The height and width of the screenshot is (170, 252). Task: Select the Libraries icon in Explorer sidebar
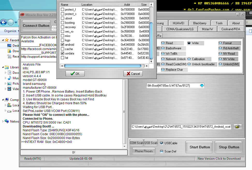point(7,67)
